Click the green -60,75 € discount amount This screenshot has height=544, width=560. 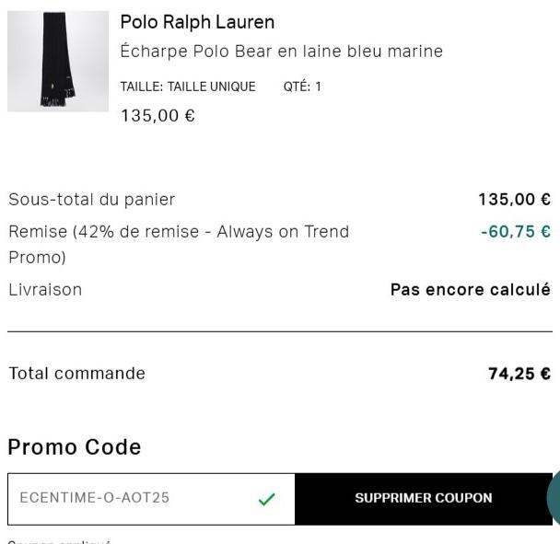(x=515, y=232)
